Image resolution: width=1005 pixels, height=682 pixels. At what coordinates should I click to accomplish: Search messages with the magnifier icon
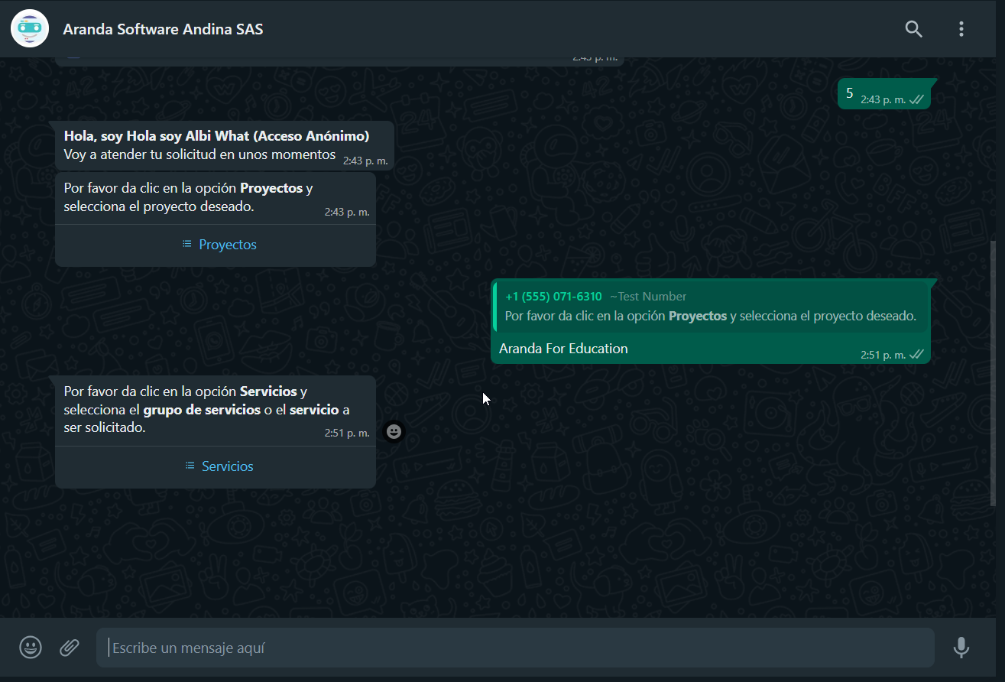click(x=913, y=29)
